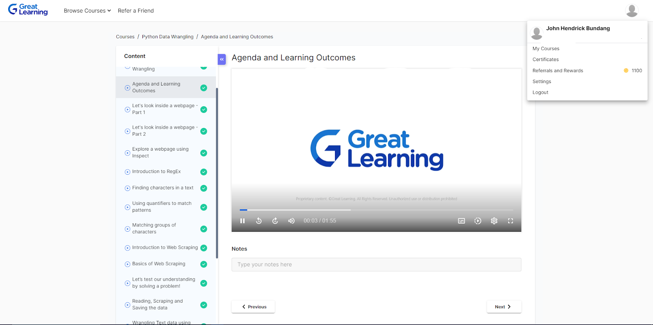
Task: Open Settings from profile menu
Action: point(542,81)
